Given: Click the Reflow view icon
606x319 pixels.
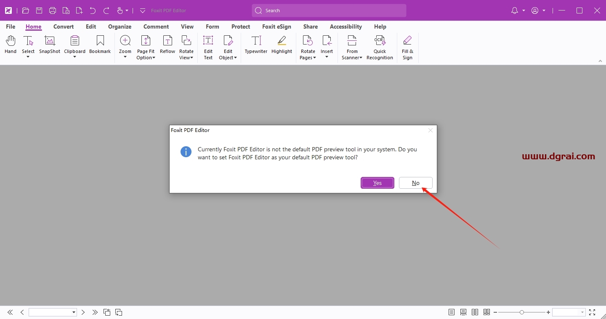Looking at the screenshot, I should tap(167, 45).
